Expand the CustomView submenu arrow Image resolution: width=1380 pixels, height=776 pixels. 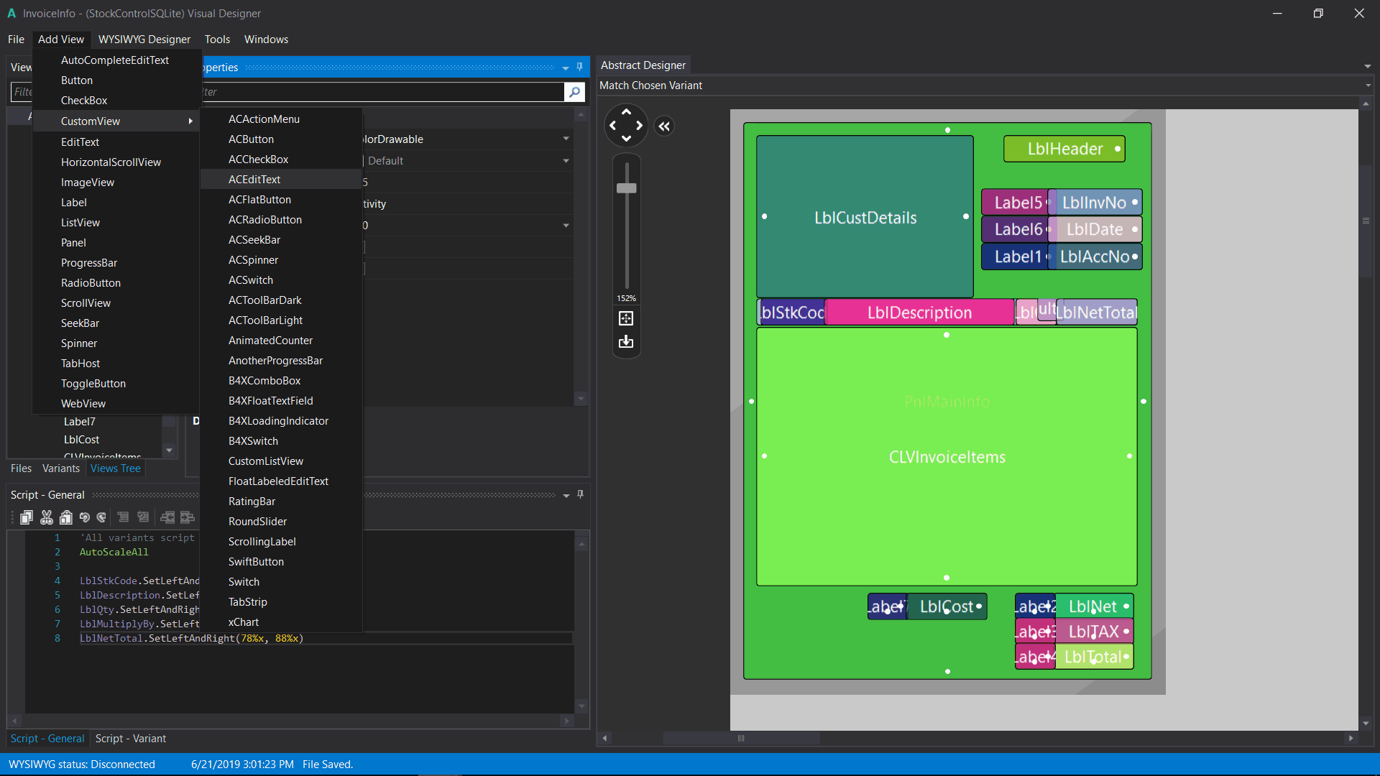tap(190, 121)
